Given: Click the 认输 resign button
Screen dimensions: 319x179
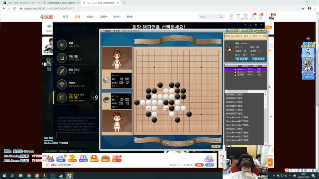Looking at the screenshot, I should (x=190, y=143).
